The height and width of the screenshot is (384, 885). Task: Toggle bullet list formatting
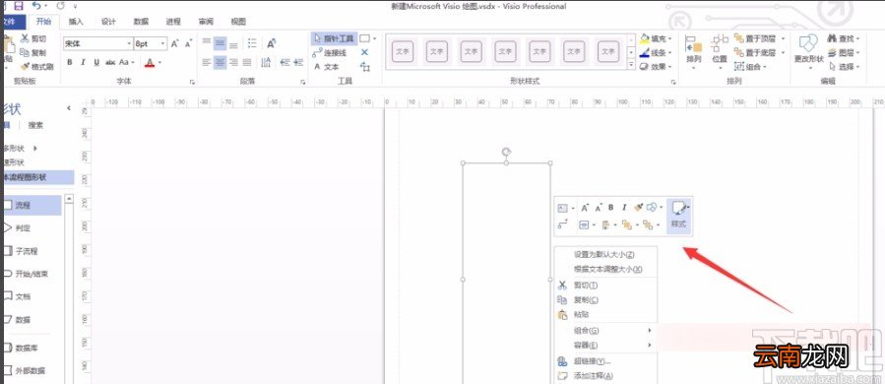click(252, 44)
